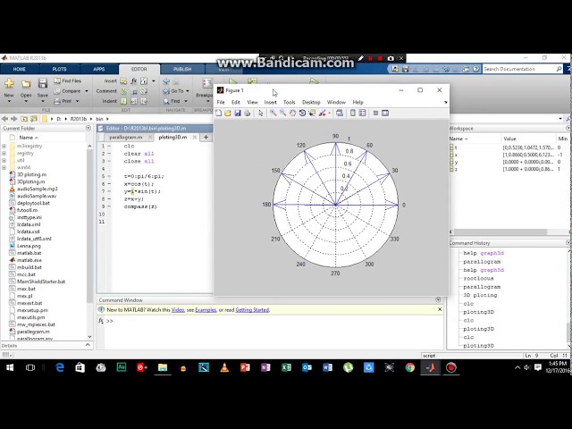Click the fx insert function icon
This screenshot has width=572, height=429.
click(x=134, y=81)
